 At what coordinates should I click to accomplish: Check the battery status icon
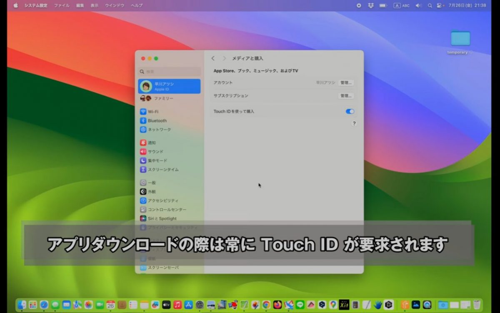pyautogui.click(x=383, y=5)
